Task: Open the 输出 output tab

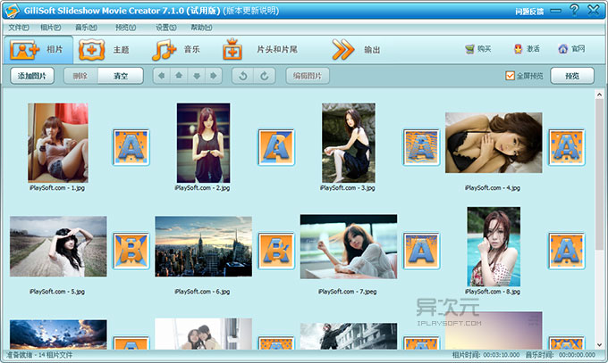Action: tap(356, 50)
